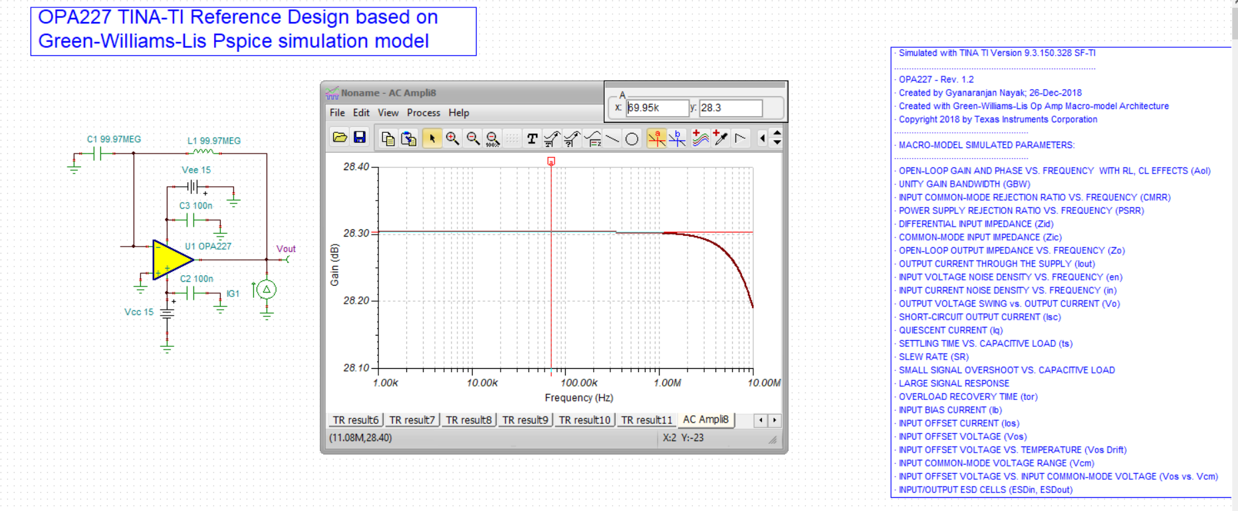Open the Process menu

coord(424,113)
